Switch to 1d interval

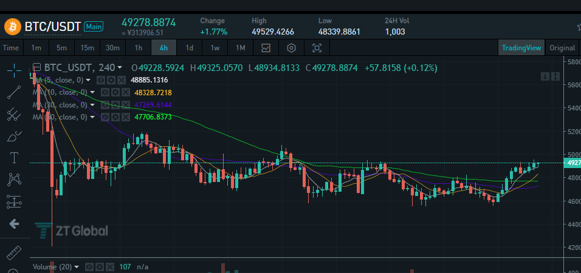click(x=190, y=48)
